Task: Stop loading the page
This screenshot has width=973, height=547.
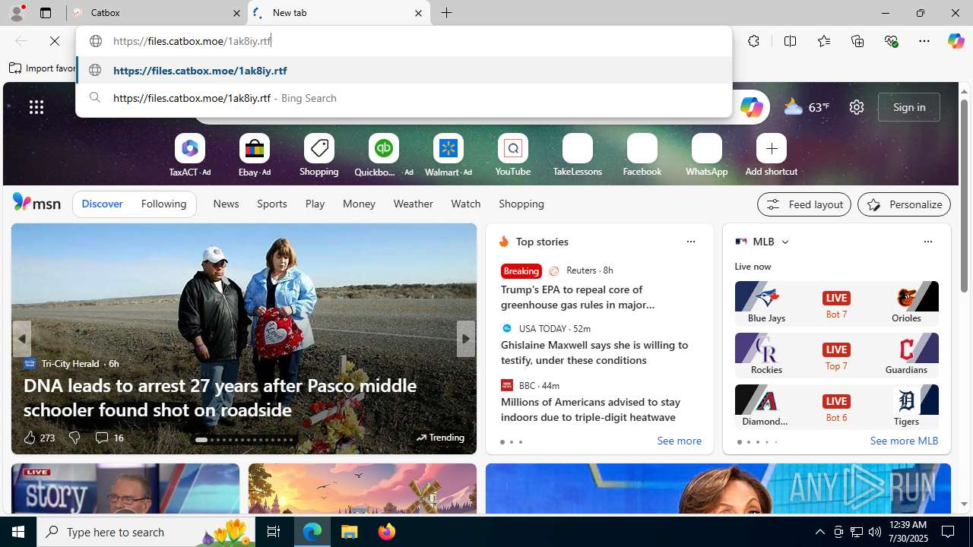Action: pos(55,41)
